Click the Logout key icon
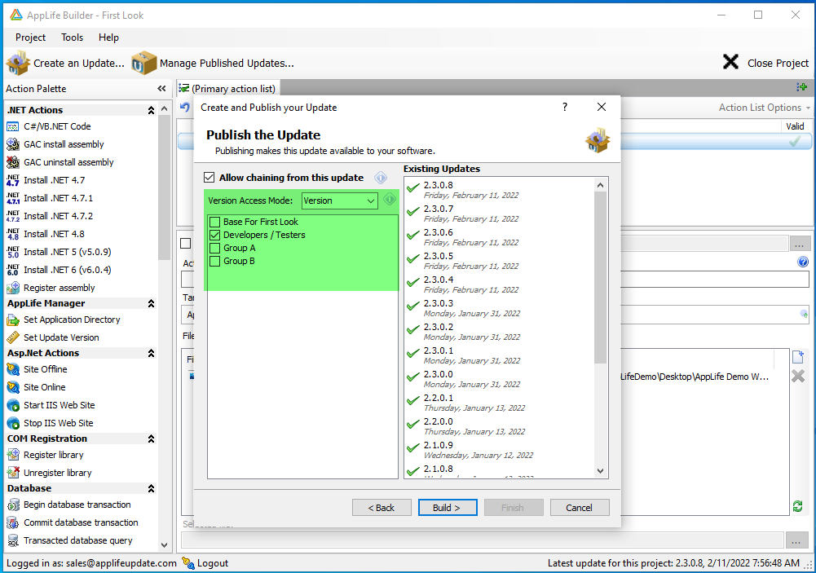The width and height of the screenshot is (816, 573). 187,562
